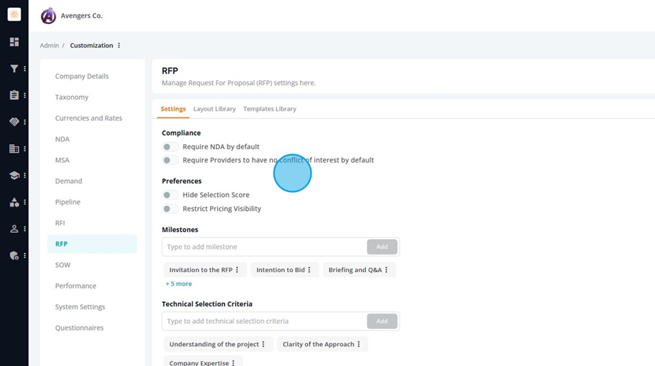Open options menu next to Customization breadcrumb

pyautogui.click(x=119, y=45)
